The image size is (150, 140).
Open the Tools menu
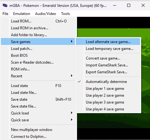pyautogui.click(x=65, y=14)
